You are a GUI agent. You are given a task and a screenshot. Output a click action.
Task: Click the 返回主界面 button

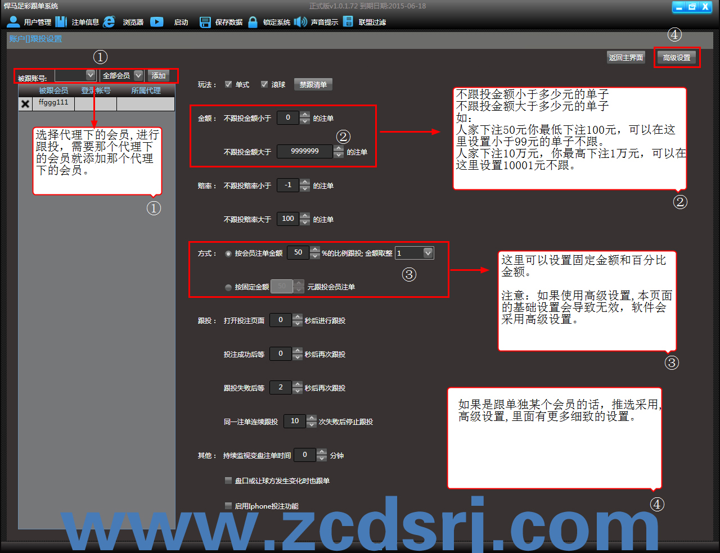tap(626, 57)
